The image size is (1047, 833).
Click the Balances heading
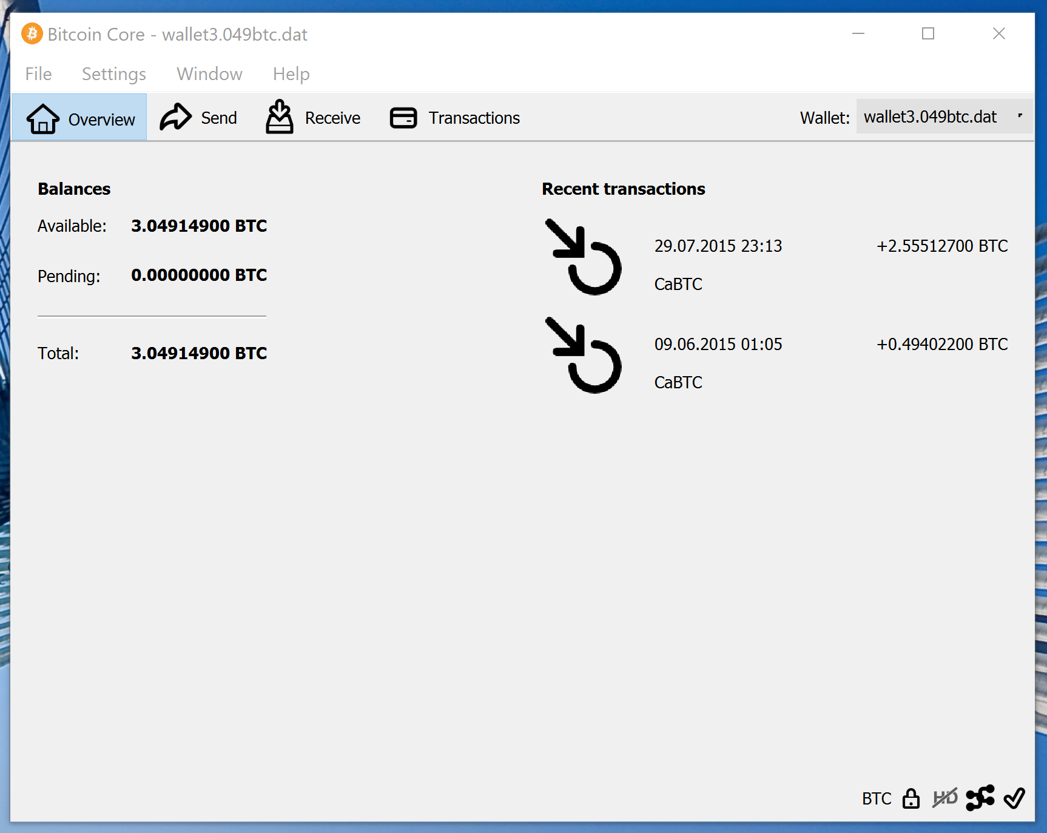pos(74,189)
